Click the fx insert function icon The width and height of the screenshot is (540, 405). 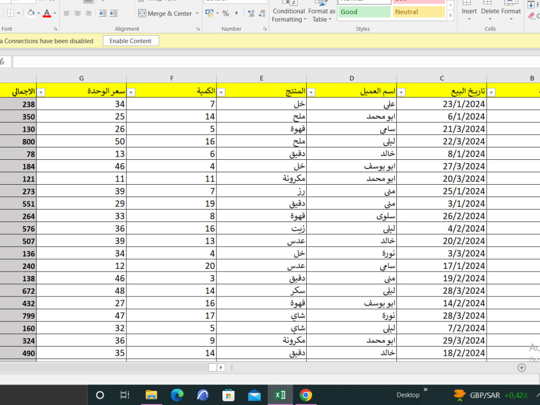click(x=3, y=62)
